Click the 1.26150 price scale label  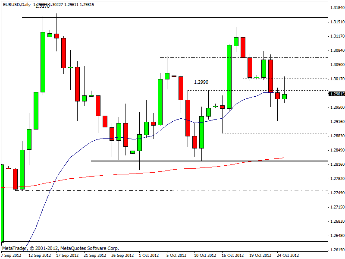tap(336, 250)
